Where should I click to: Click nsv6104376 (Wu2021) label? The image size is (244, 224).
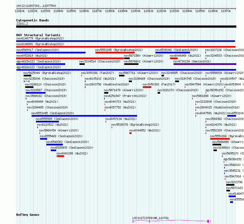point(221,125)
